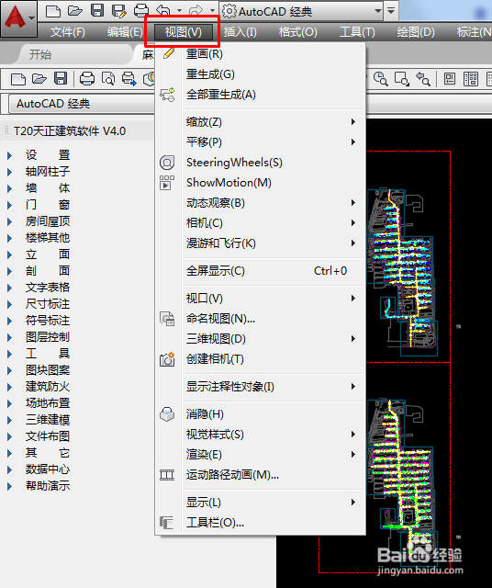This screenshot has width=492, height=588.
Task: Open the quick access toolbar customize arrow
Action: [x=391, y=11]
